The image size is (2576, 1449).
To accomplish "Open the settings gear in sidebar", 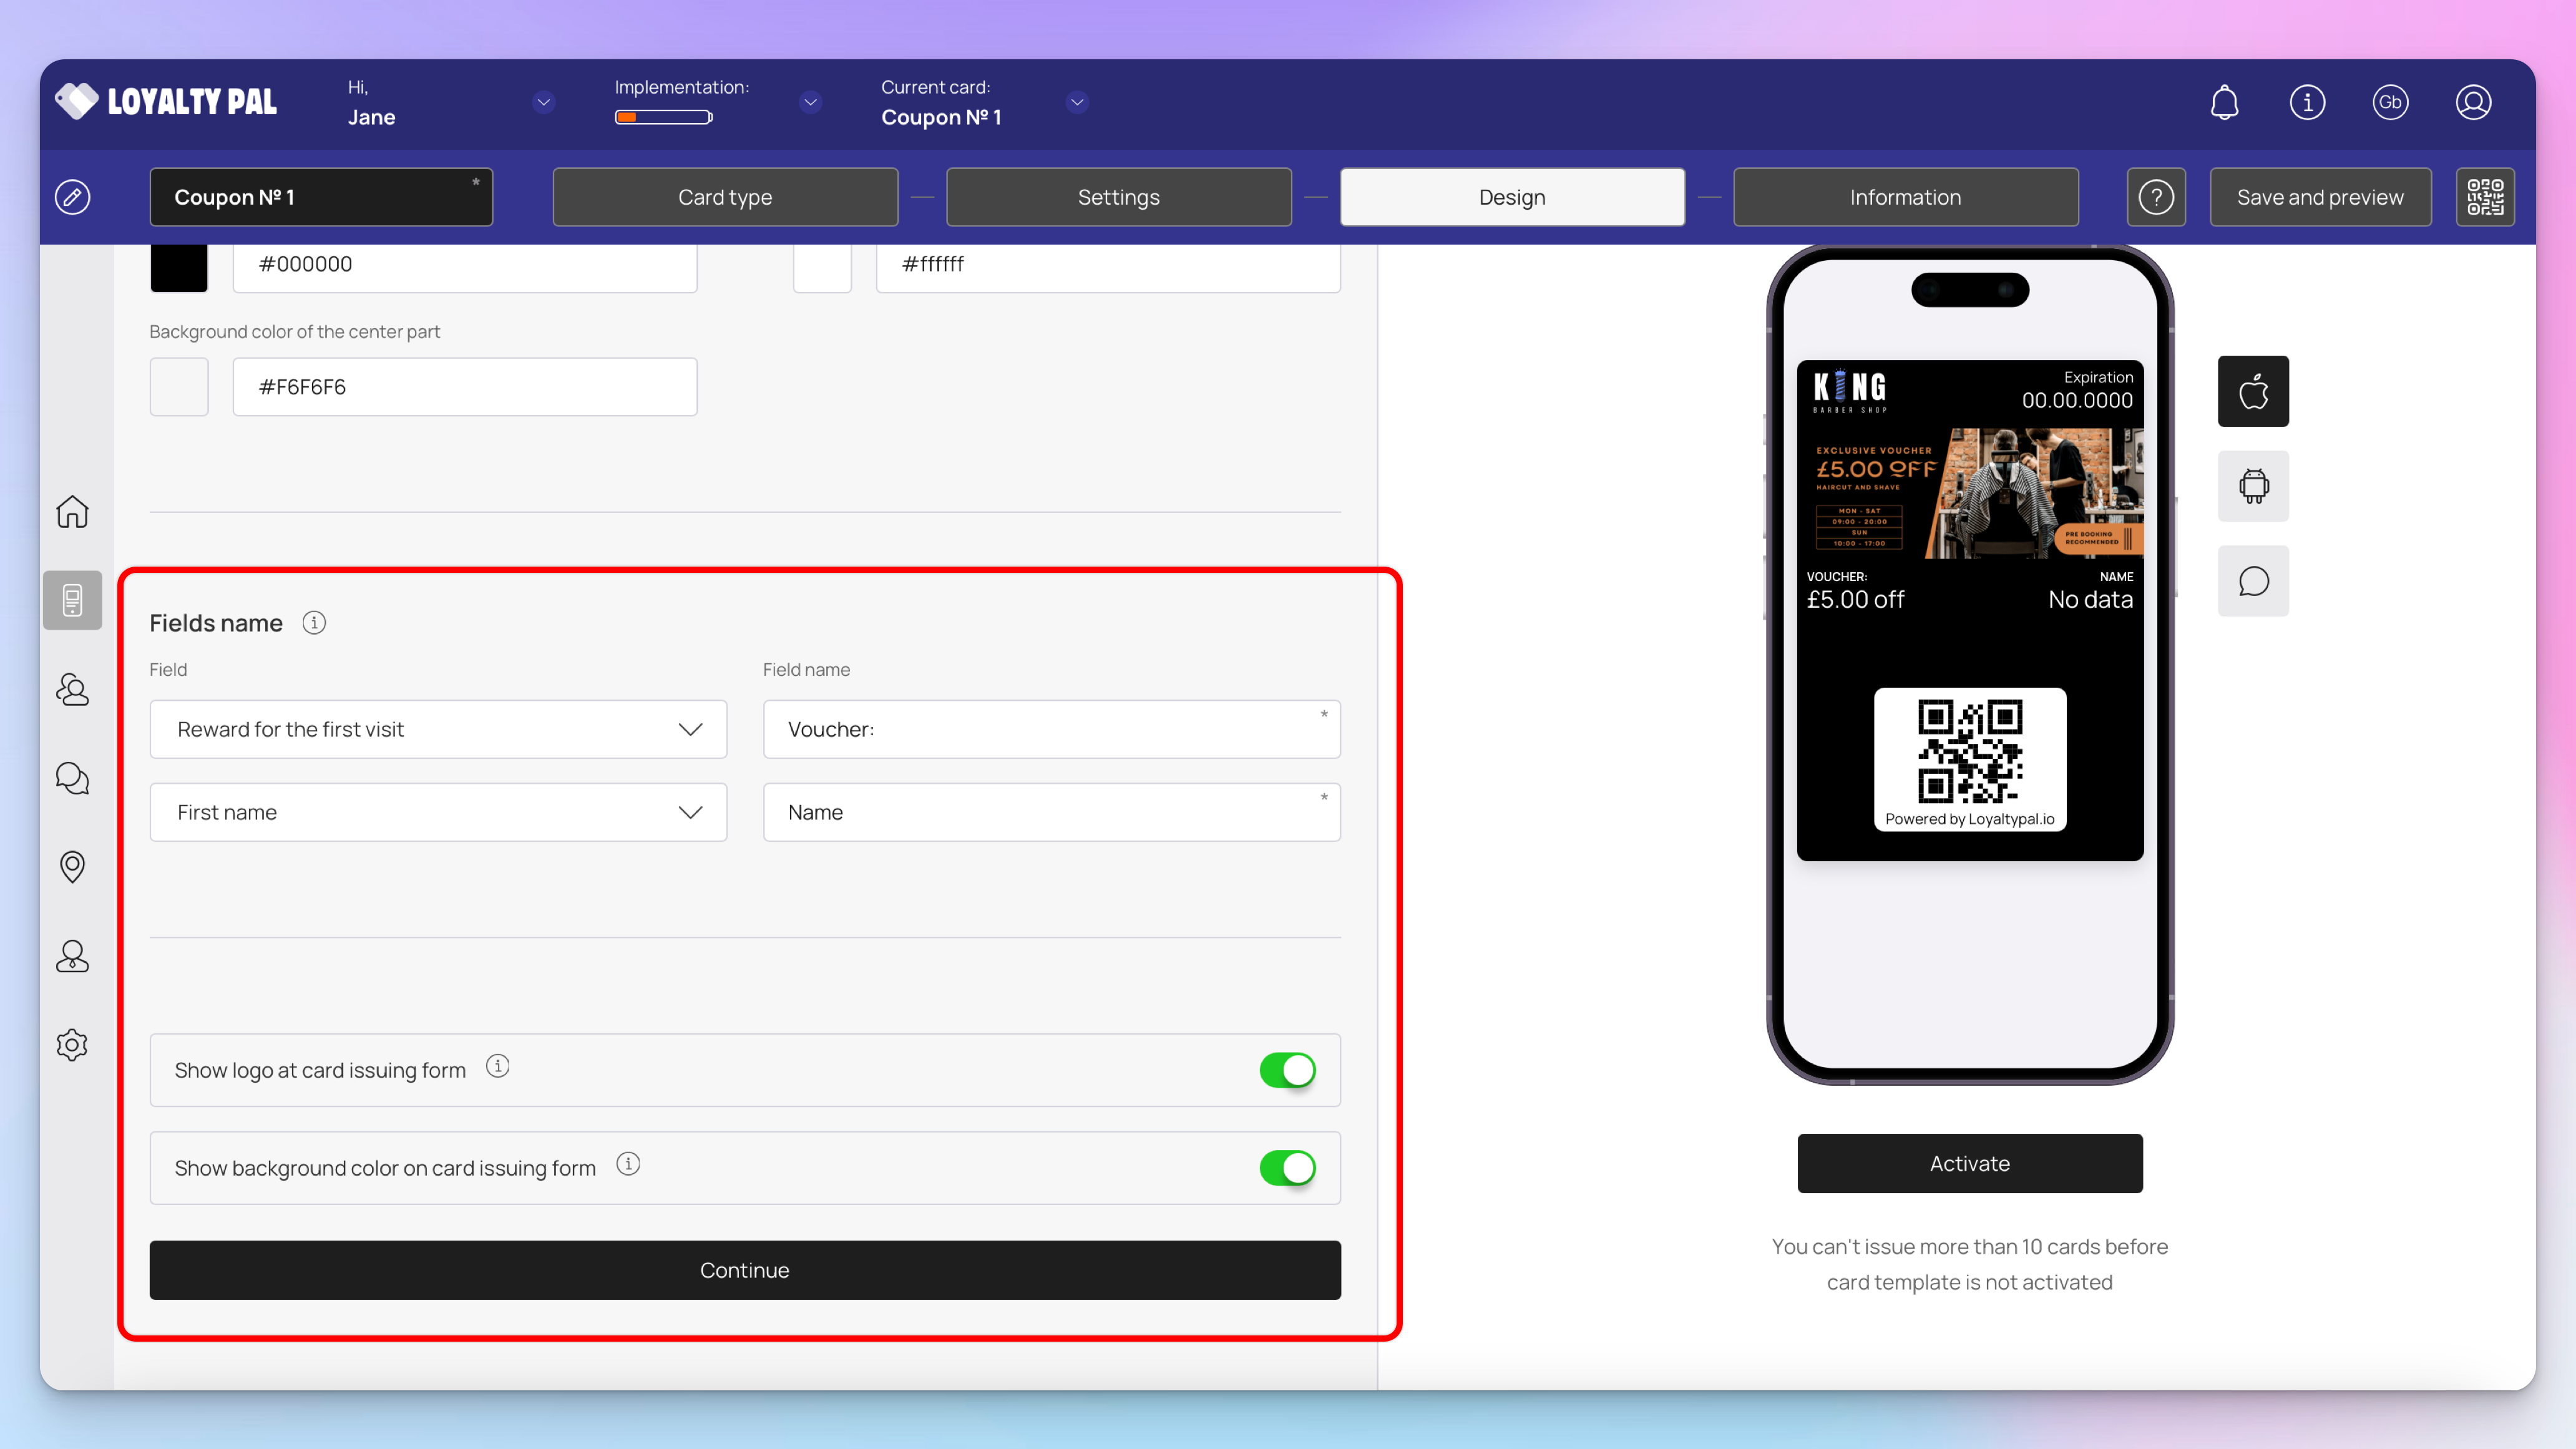I will pos(72,1045).
